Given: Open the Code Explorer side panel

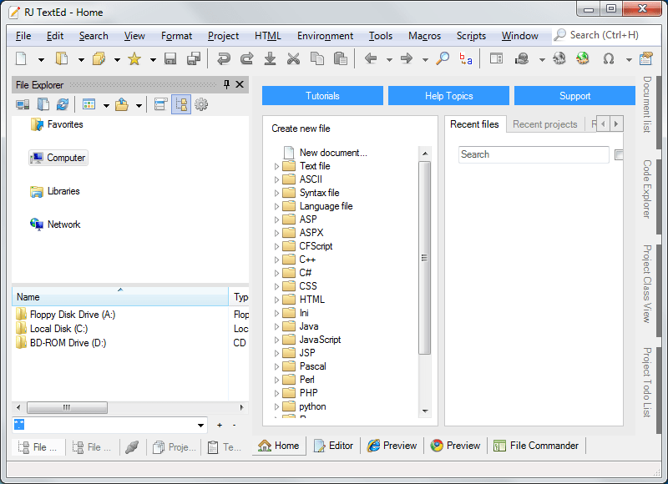Looking at the screenshot, I should [x=646, y=189].
